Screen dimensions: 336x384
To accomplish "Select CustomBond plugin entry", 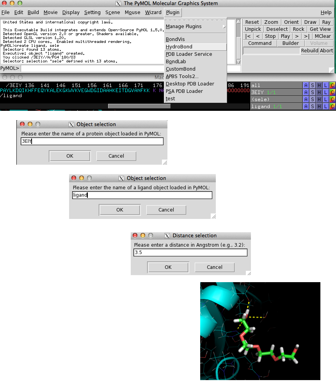I will tap(195, 69).
